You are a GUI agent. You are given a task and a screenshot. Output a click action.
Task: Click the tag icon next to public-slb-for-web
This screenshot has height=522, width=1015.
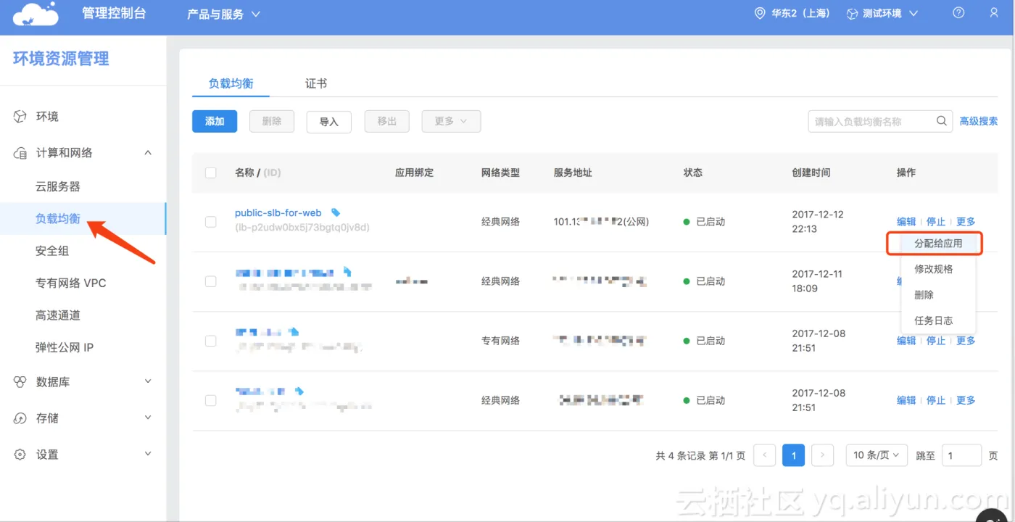335,212
